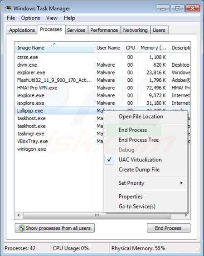Switch to the Performance tab
The width and height of the screenshot is (204, 256).
pos(104,30)
